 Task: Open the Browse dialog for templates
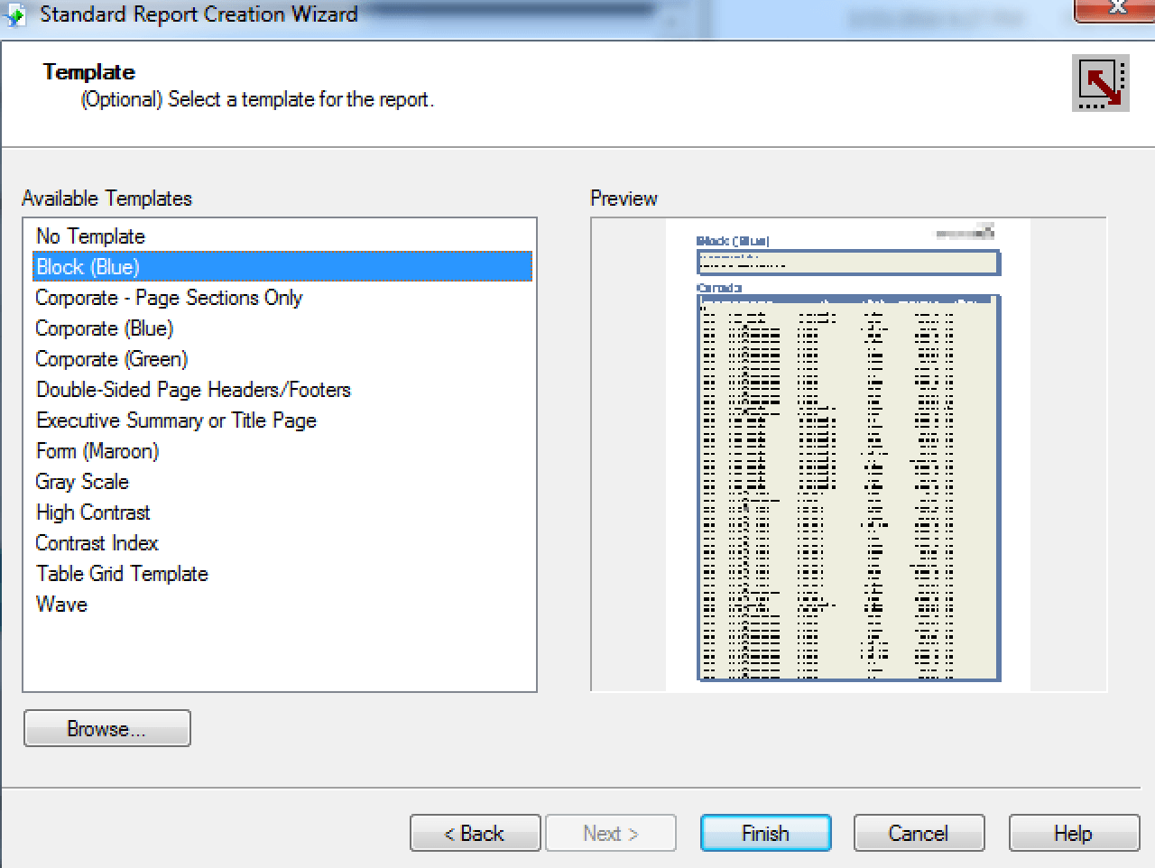(106, 728)
